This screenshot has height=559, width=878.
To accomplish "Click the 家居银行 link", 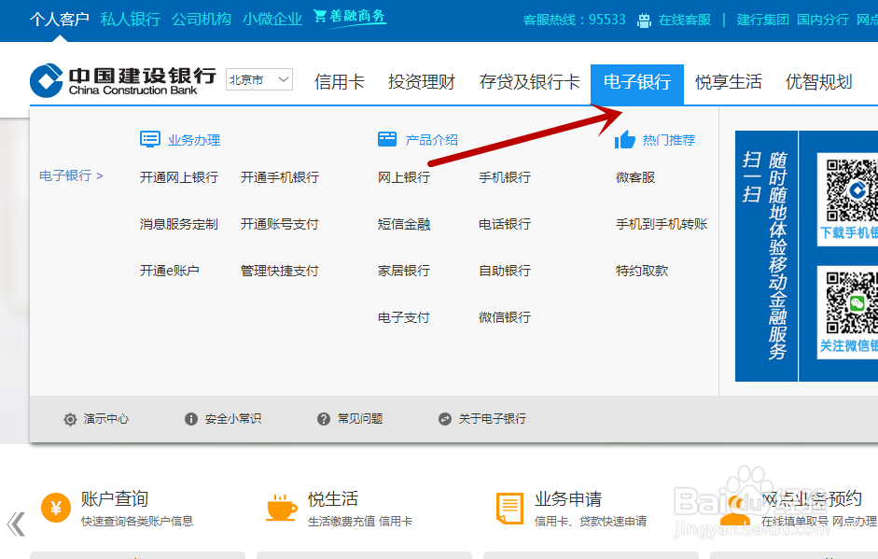I will (x=404, y=271).
